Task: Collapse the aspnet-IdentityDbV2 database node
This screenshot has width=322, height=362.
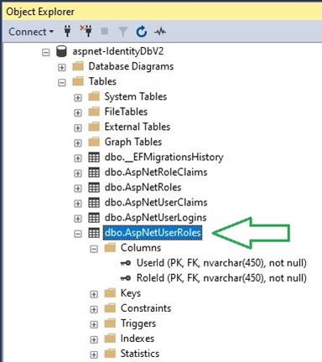Action: (46, 52)
